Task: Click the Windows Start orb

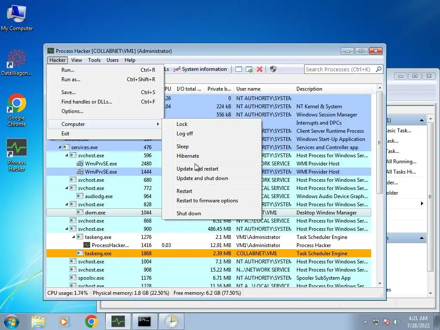Action: [x=12, y=321]
